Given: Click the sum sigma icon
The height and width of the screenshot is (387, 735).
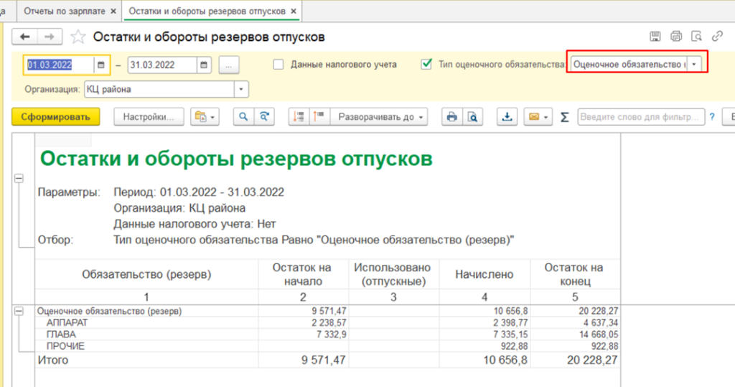Looking at the screenshot, I should click(564, 117).
